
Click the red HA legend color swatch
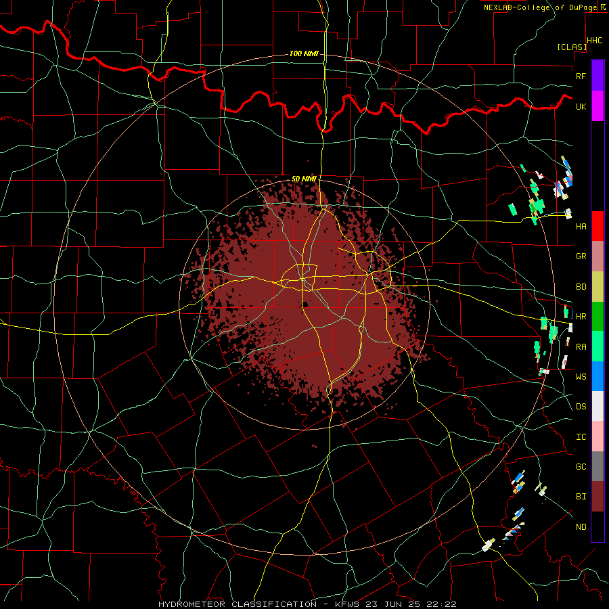click(597, 226)
